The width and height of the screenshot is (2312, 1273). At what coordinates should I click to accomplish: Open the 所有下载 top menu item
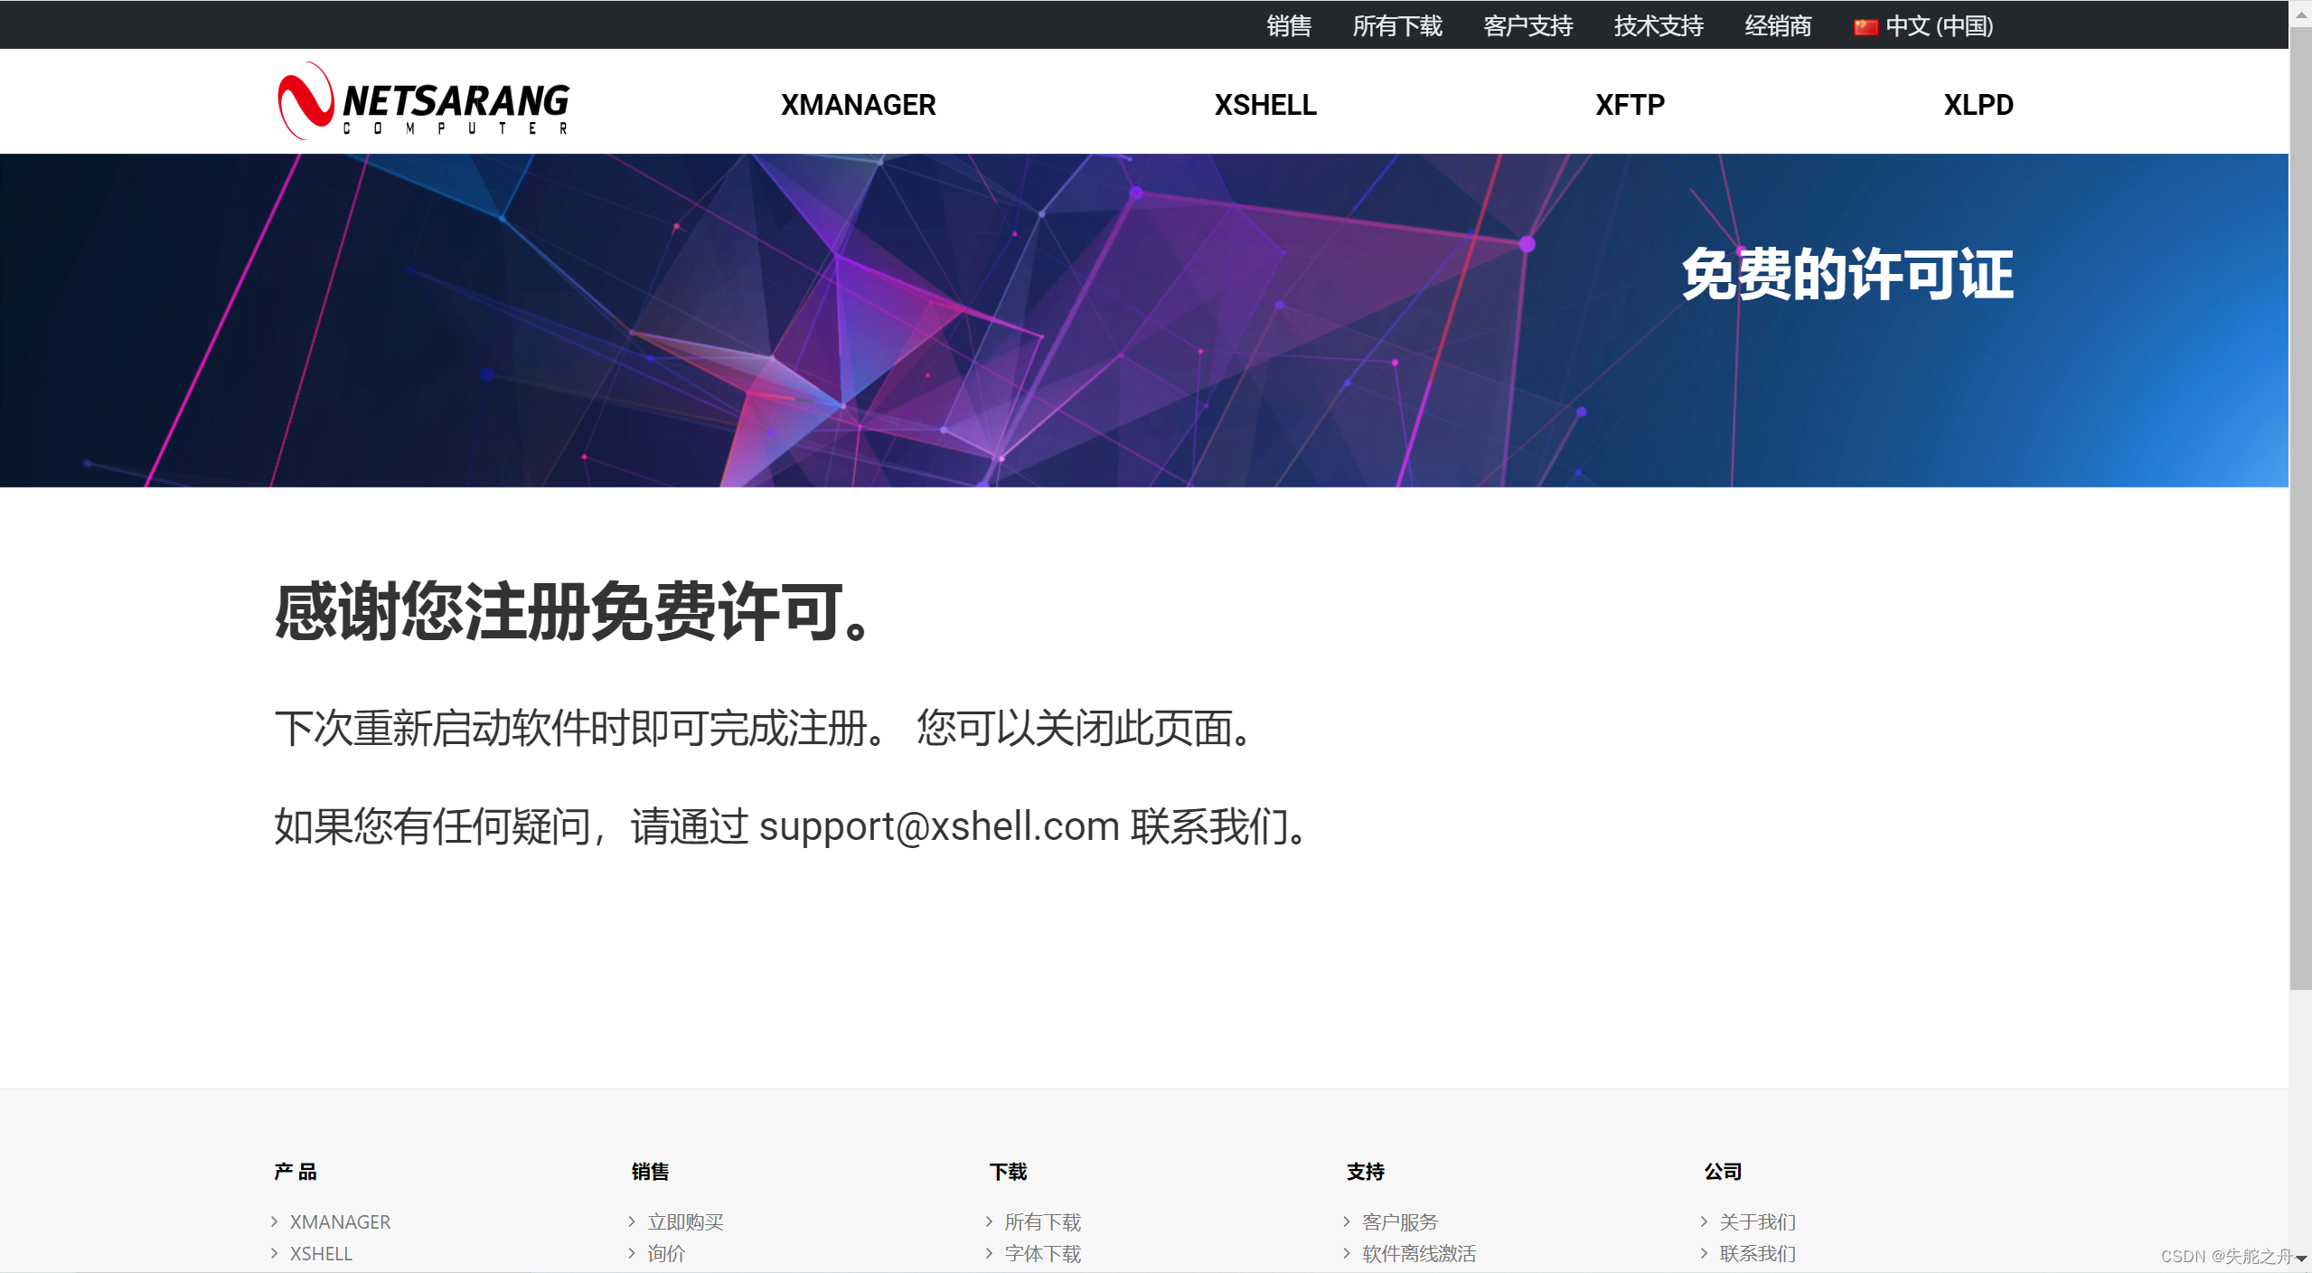[1397, 26]
